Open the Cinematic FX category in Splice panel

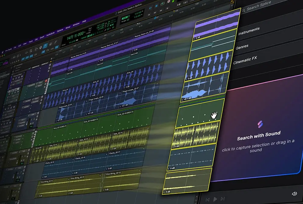pos(245,60)
